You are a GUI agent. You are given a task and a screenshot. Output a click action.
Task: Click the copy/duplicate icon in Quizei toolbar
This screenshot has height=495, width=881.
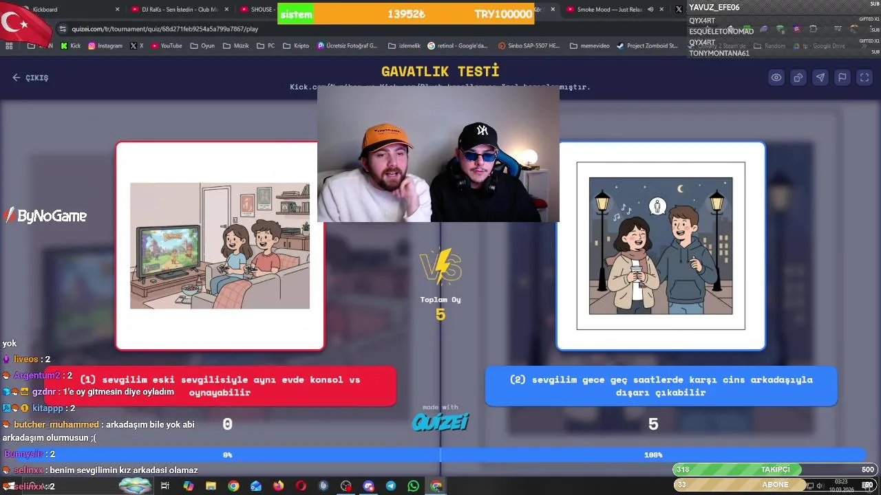coord(798,78)
